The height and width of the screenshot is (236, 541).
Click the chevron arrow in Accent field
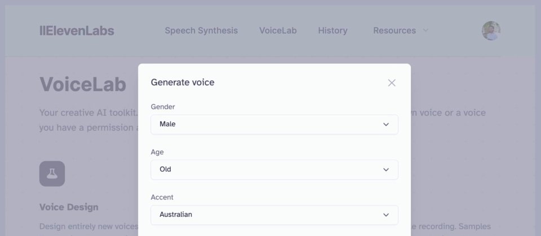[x=386, y=215]
